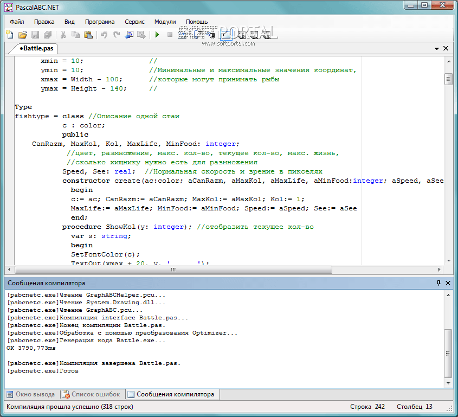
Task: Click the Undo arrow icon
Action: coord(104,35)
